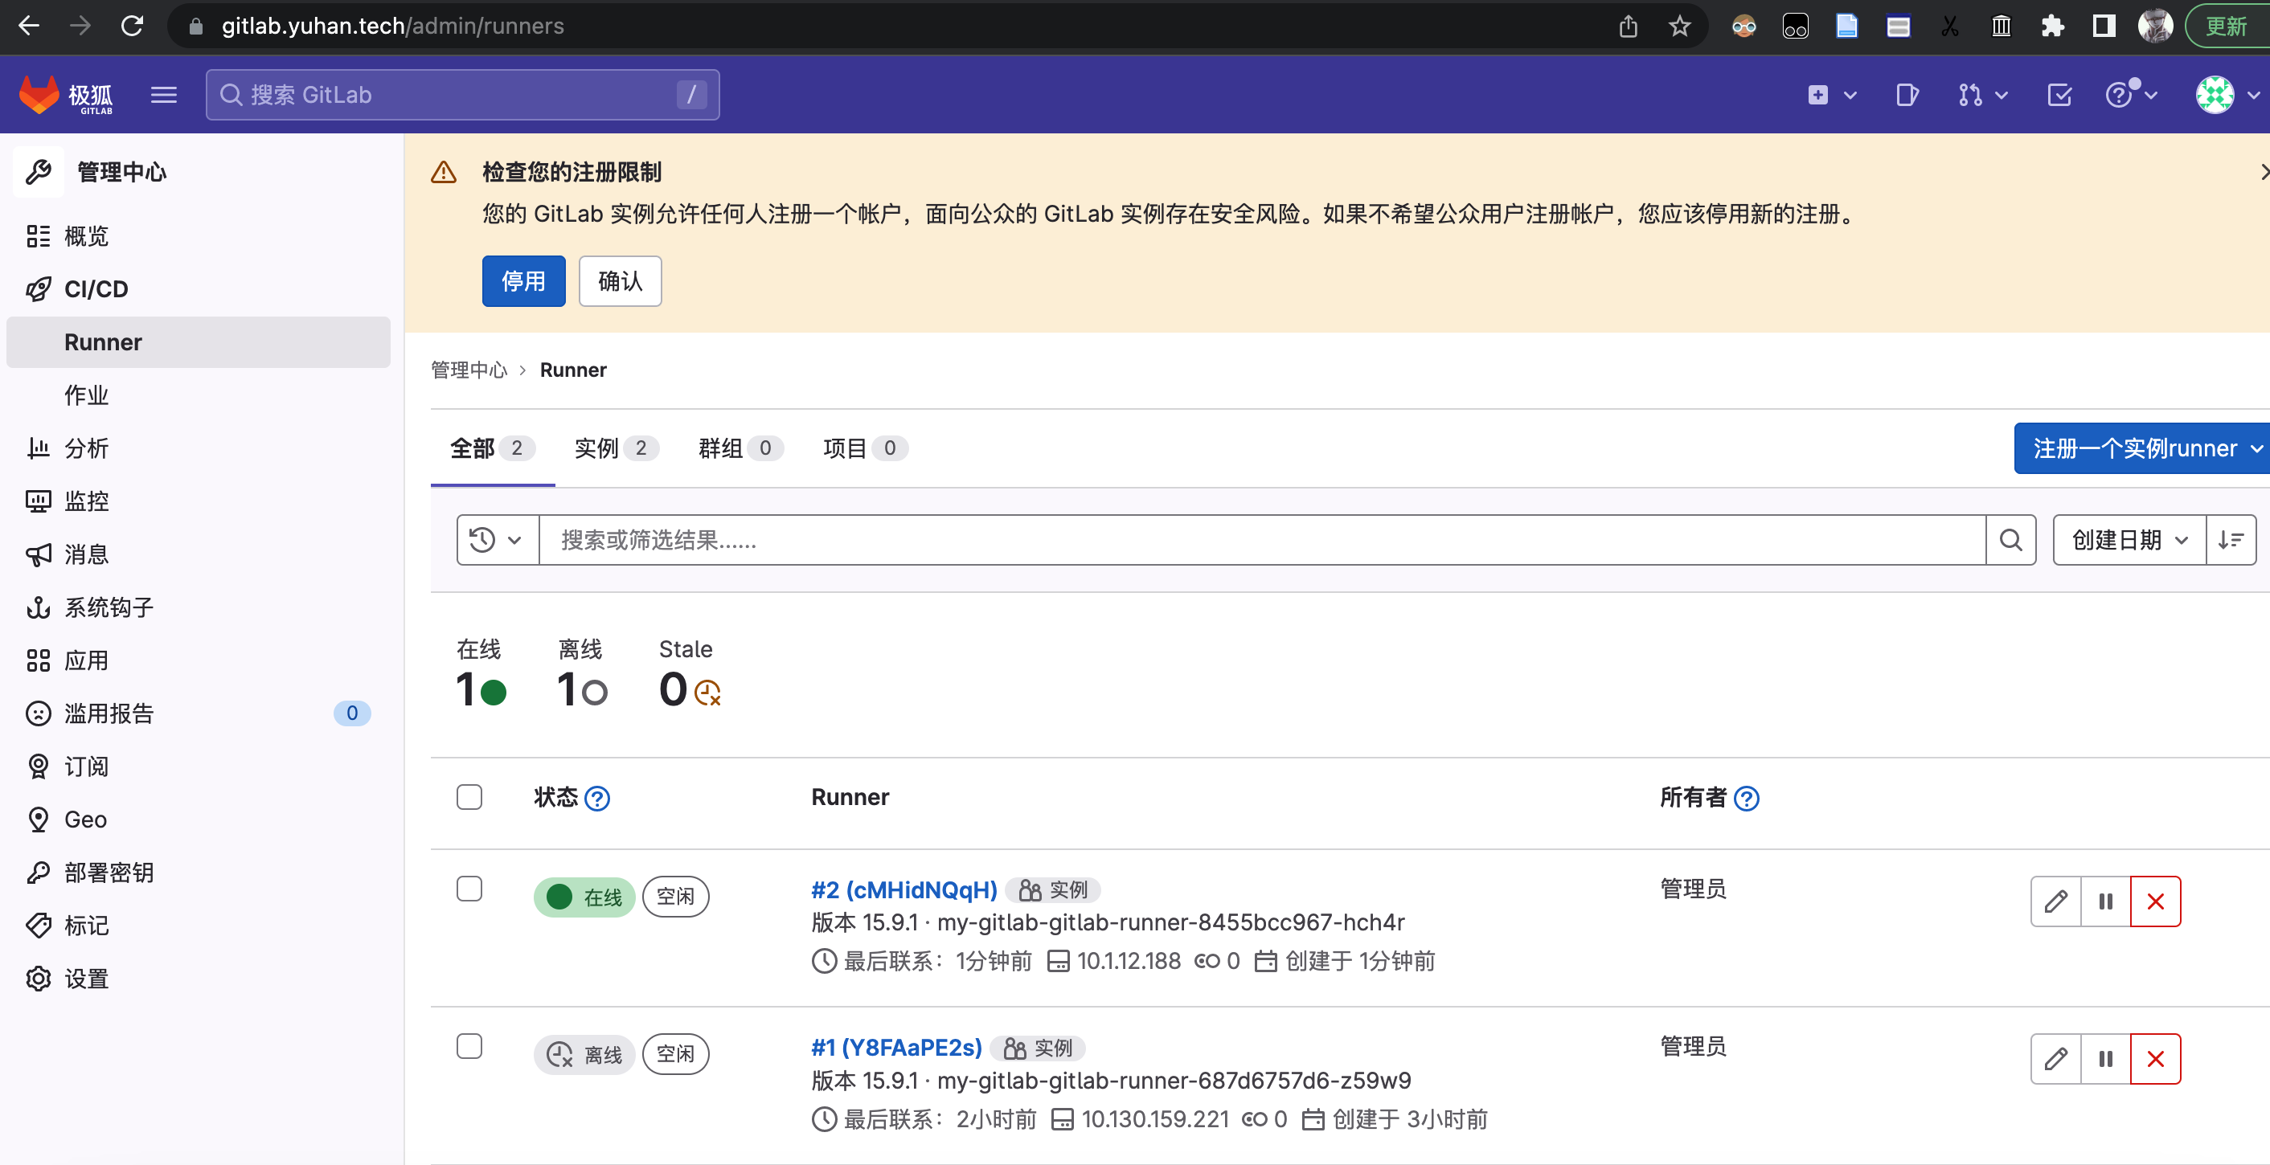Open browser extensions puzzle icon
The width and height of the screenshot is (2270, 1165).
[x=2052, y=26]
